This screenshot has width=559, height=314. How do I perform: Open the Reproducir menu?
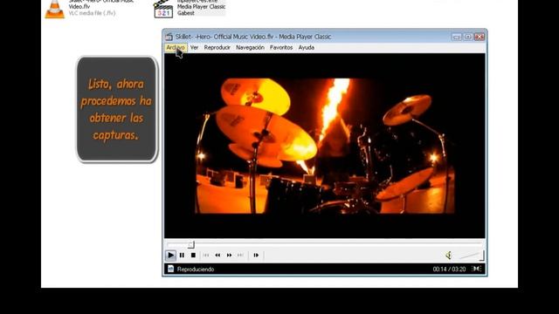coord(217,47)
